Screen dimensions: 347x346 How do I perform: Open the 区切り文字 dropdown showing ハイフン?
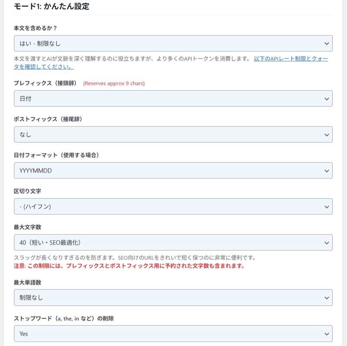[x=173, y=206]
